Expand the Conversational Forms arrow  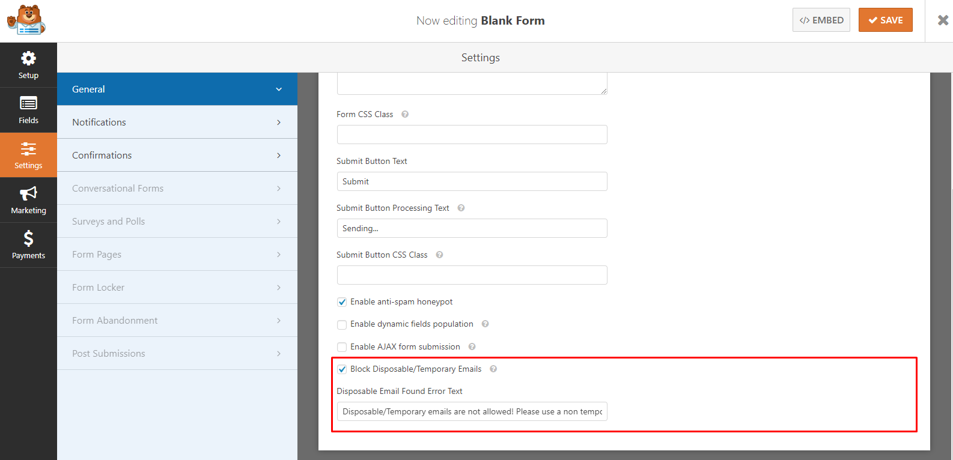279,189
